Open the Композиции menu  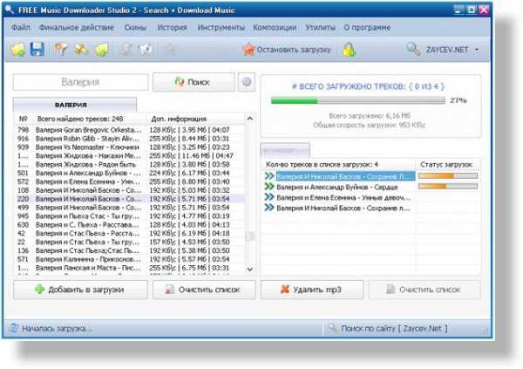[x=275, y=27]
